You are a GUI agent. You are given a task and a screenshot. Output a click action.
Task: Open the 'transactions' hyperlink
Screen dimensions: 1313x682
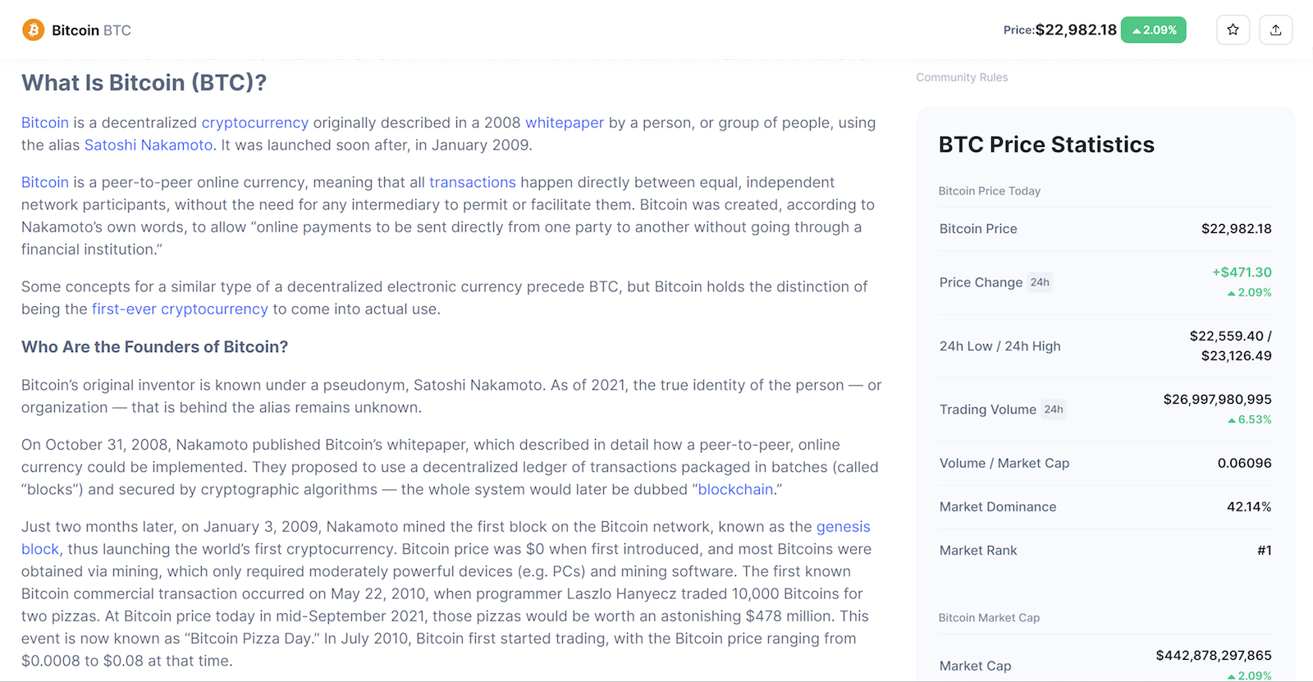point(473,182)
